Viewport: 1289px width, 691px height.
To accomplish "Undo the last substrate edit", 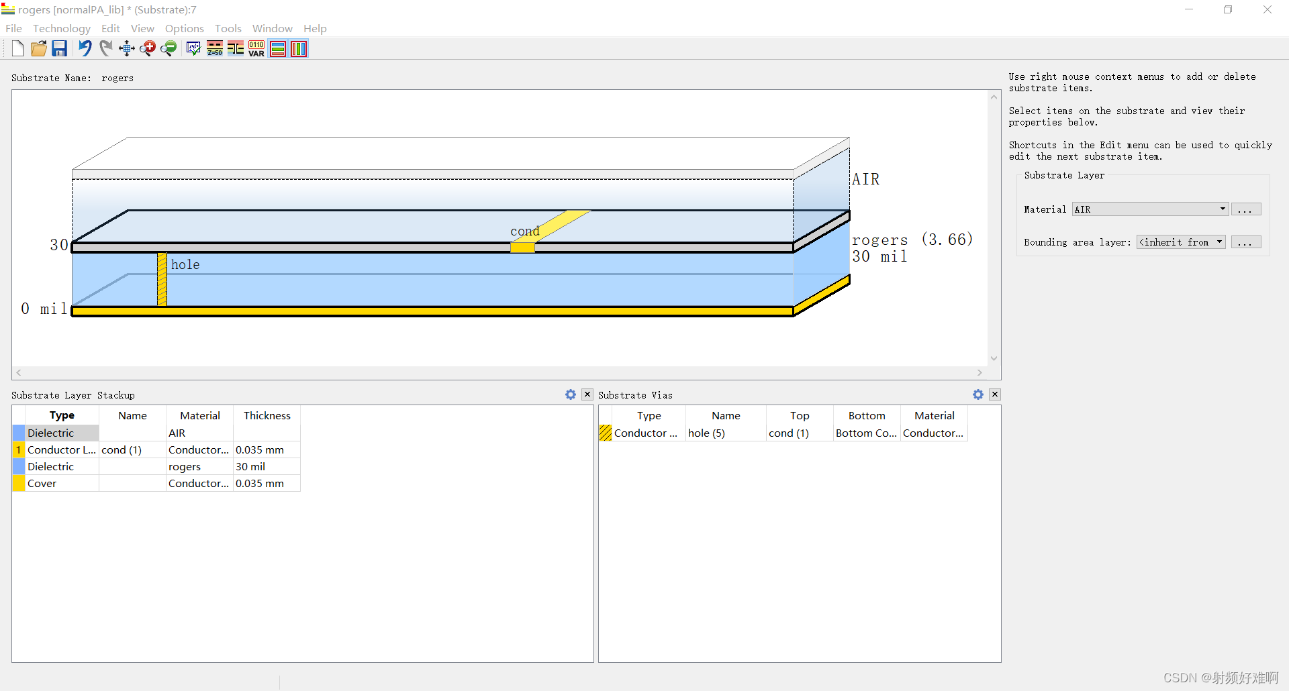I will (x=85, y=48).
